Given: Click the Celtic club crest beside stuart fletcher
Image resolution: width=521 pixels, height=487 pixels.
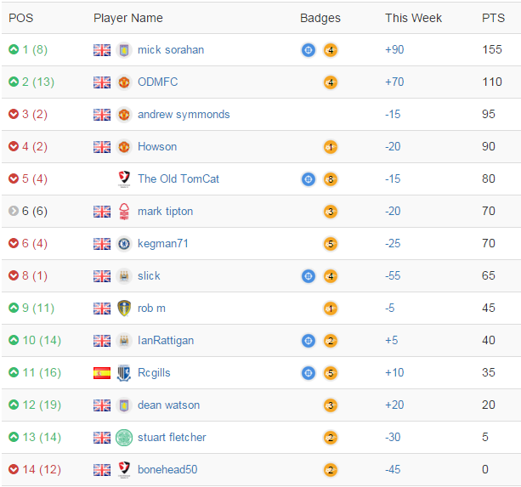Looking at the screenshot, I should (124, 437).
